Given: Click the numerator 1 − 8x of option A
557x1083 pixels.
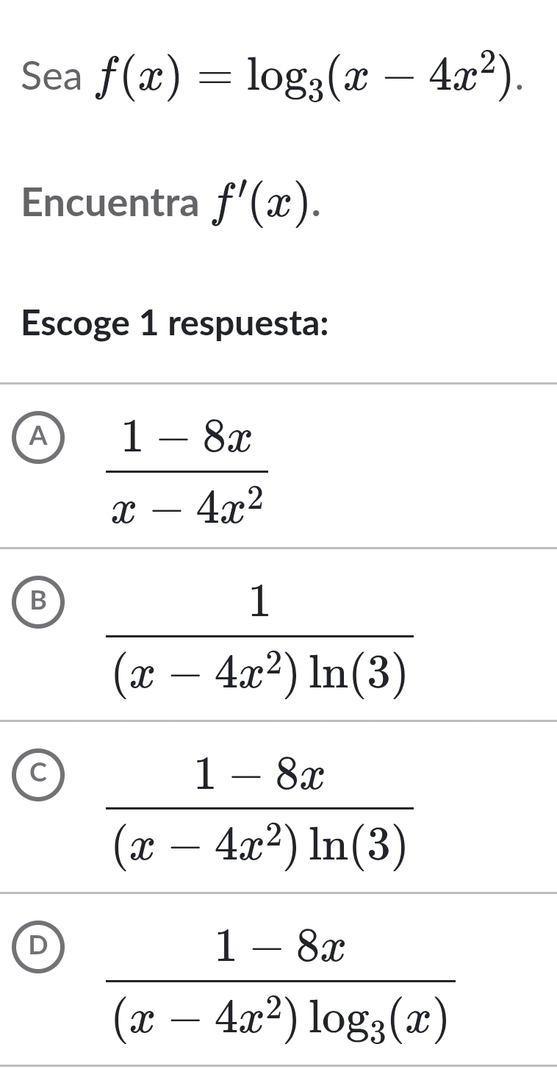Looking at the screenshot, I should coord(188,440).
